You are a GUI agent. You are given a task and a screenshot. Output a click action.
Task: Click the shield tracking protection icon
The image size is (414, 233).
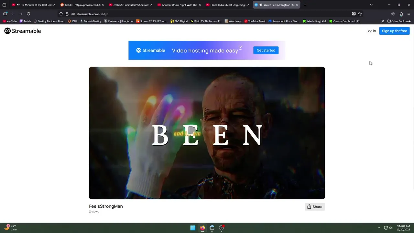61,14
